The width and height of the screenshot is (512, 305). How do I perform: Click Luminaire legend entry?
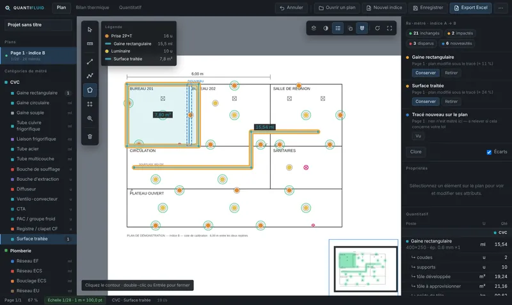(x=139, y=51)
